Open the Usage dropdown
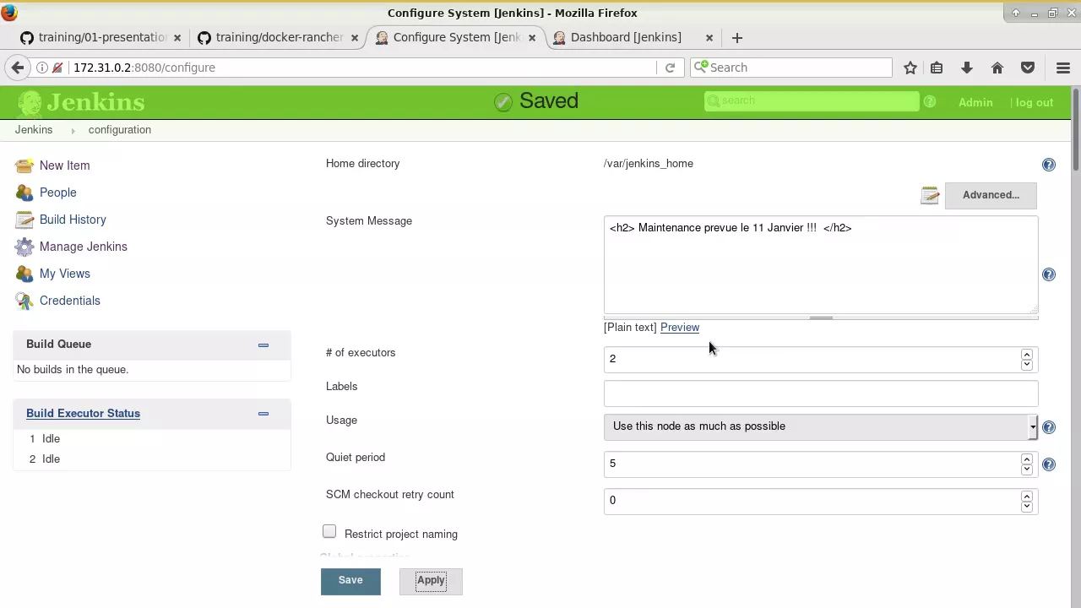Viewport: 1081px width, 608px height. [x=821, y=426]
